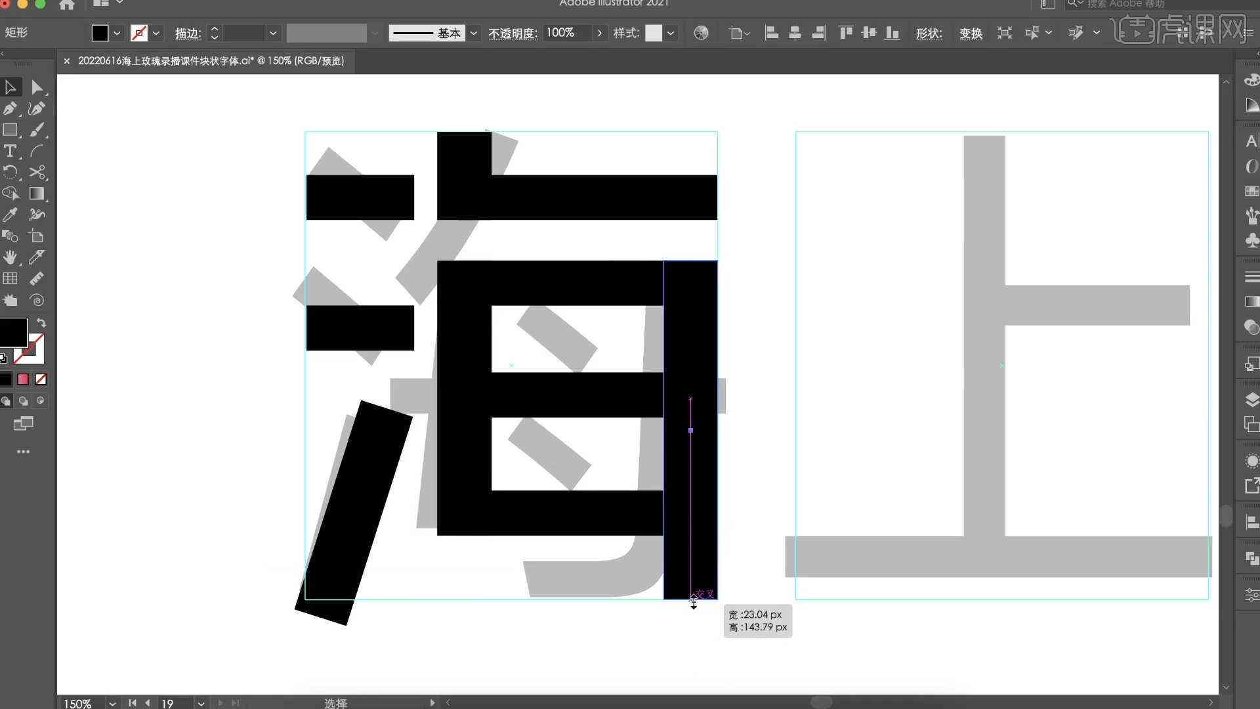Viewport: 1260px width, 709px height.
Task: Click the opacity 100% field
Action: coord(568,33)
